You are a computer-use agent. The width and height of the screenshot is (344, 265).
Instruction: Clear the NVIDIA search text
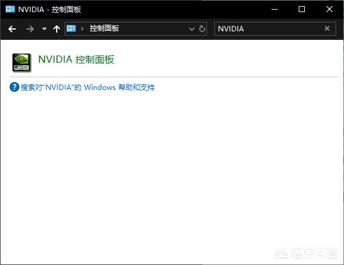[x=327, y=28]
